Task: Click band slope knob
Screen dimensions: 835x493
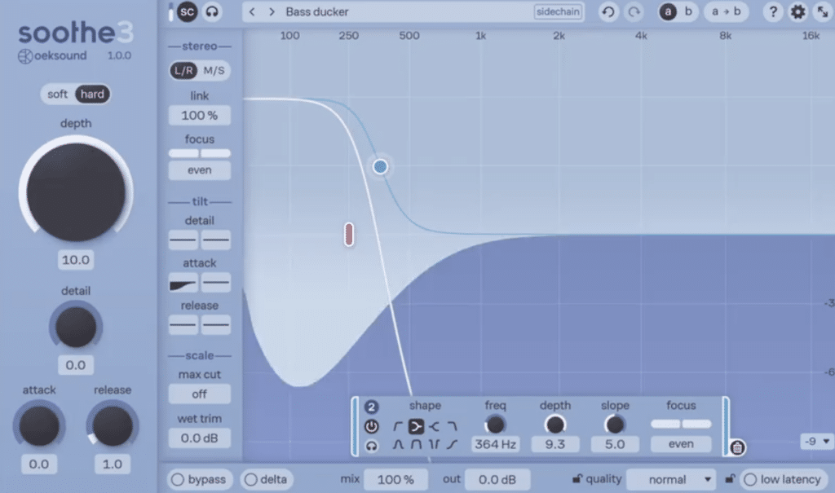Action: tap(615, 425)
